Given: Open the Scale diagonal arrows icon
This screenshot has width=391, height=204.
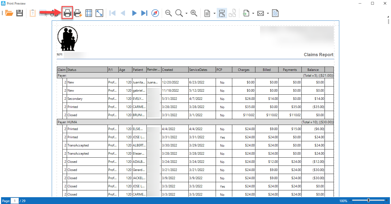Looking at the screenshot, I should tap(99, 13).
